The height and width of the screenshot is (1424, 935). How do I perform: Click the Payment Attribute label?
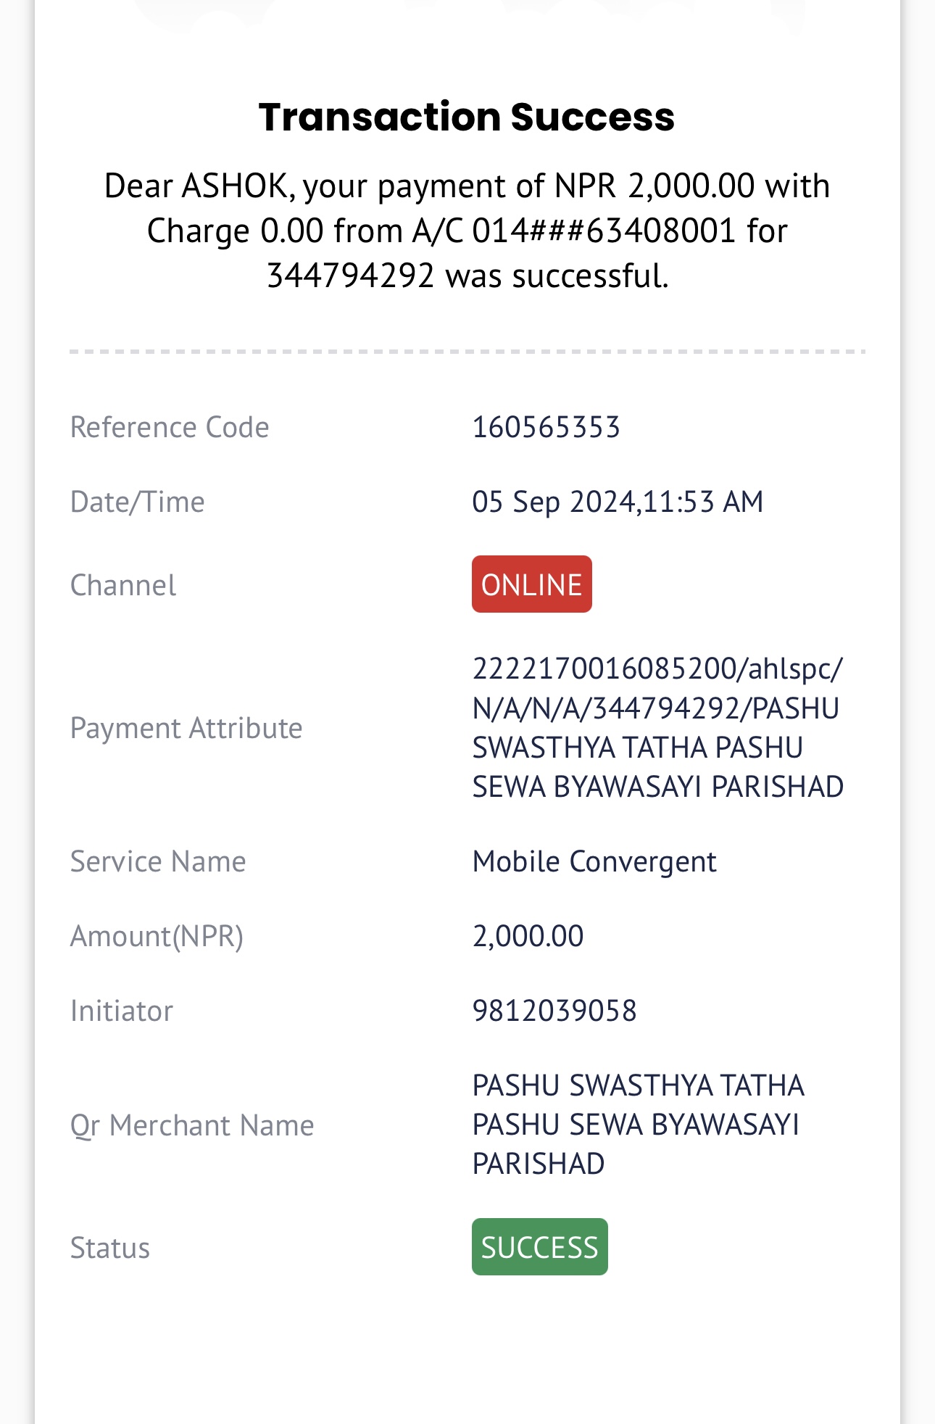point(186,728)
